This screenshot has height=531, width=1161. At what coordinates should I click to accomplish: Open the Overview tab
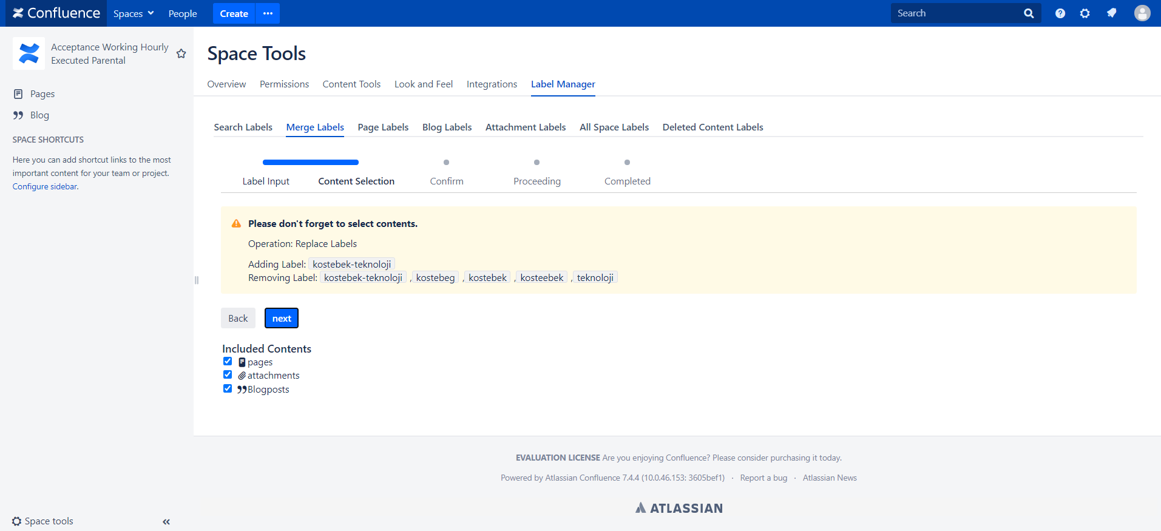[226, 84]
